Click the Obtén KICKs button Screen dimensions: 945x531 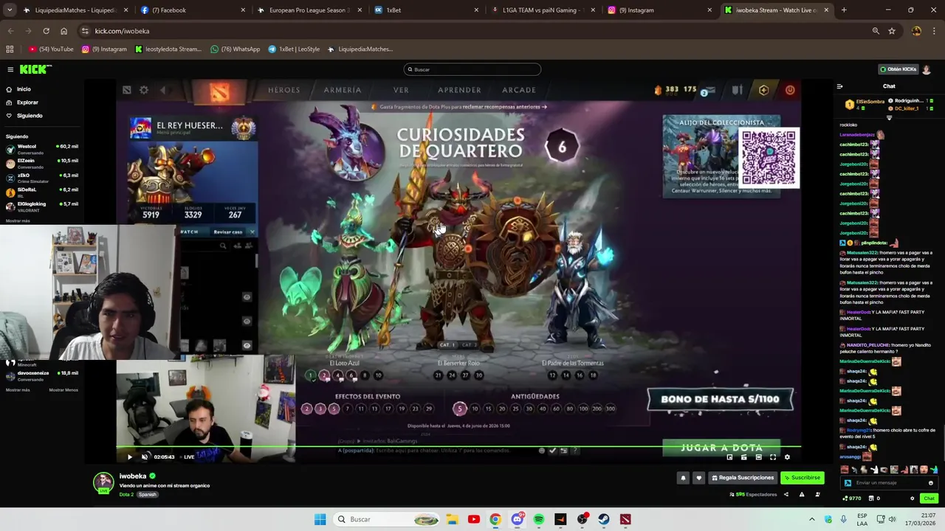[898, 69]
